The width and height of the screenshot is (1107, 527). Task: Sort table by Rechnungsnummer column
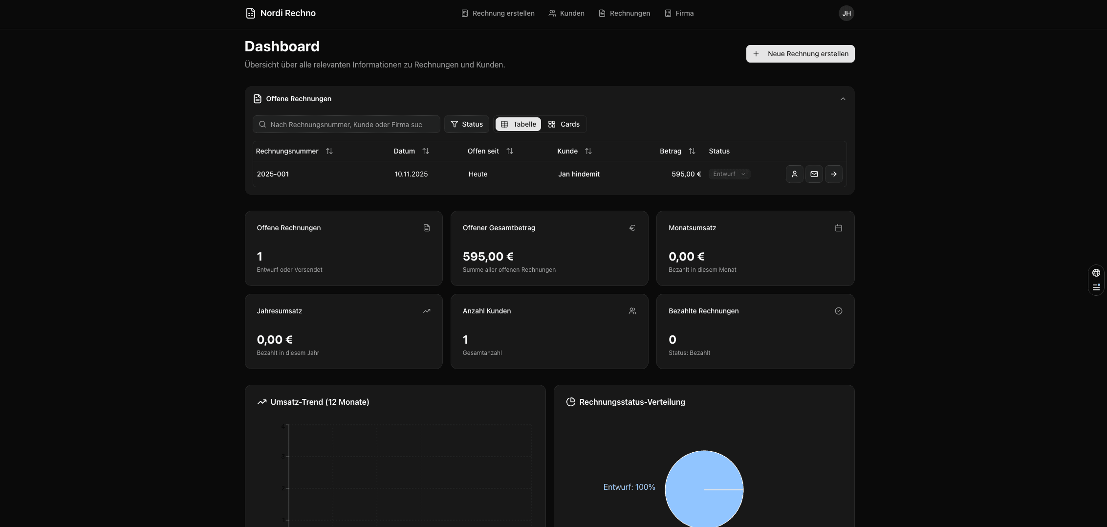[x=329, y=151]
